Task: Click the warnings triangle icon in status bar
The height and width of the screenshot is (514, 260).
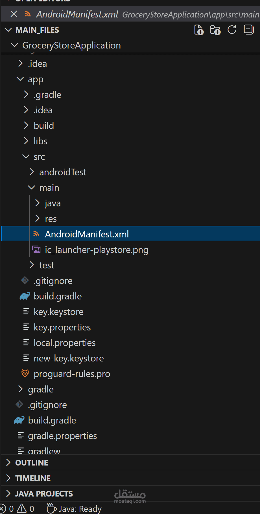Action: coord(22,509)
